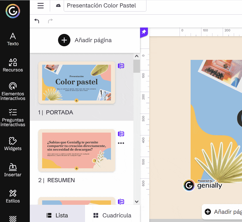Select Elementos interactivos in sidebar

[13, 91]
